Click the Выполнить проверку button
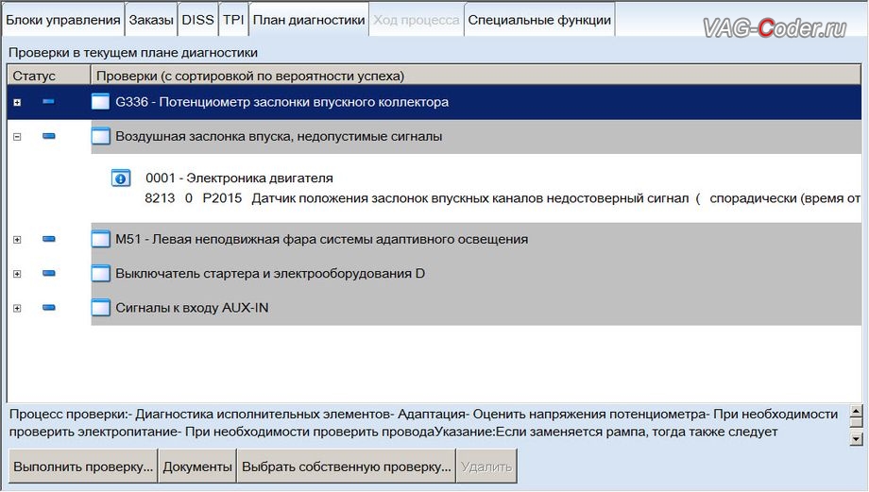The width and height of the screenshot is (869, 492). coord(83,467)
